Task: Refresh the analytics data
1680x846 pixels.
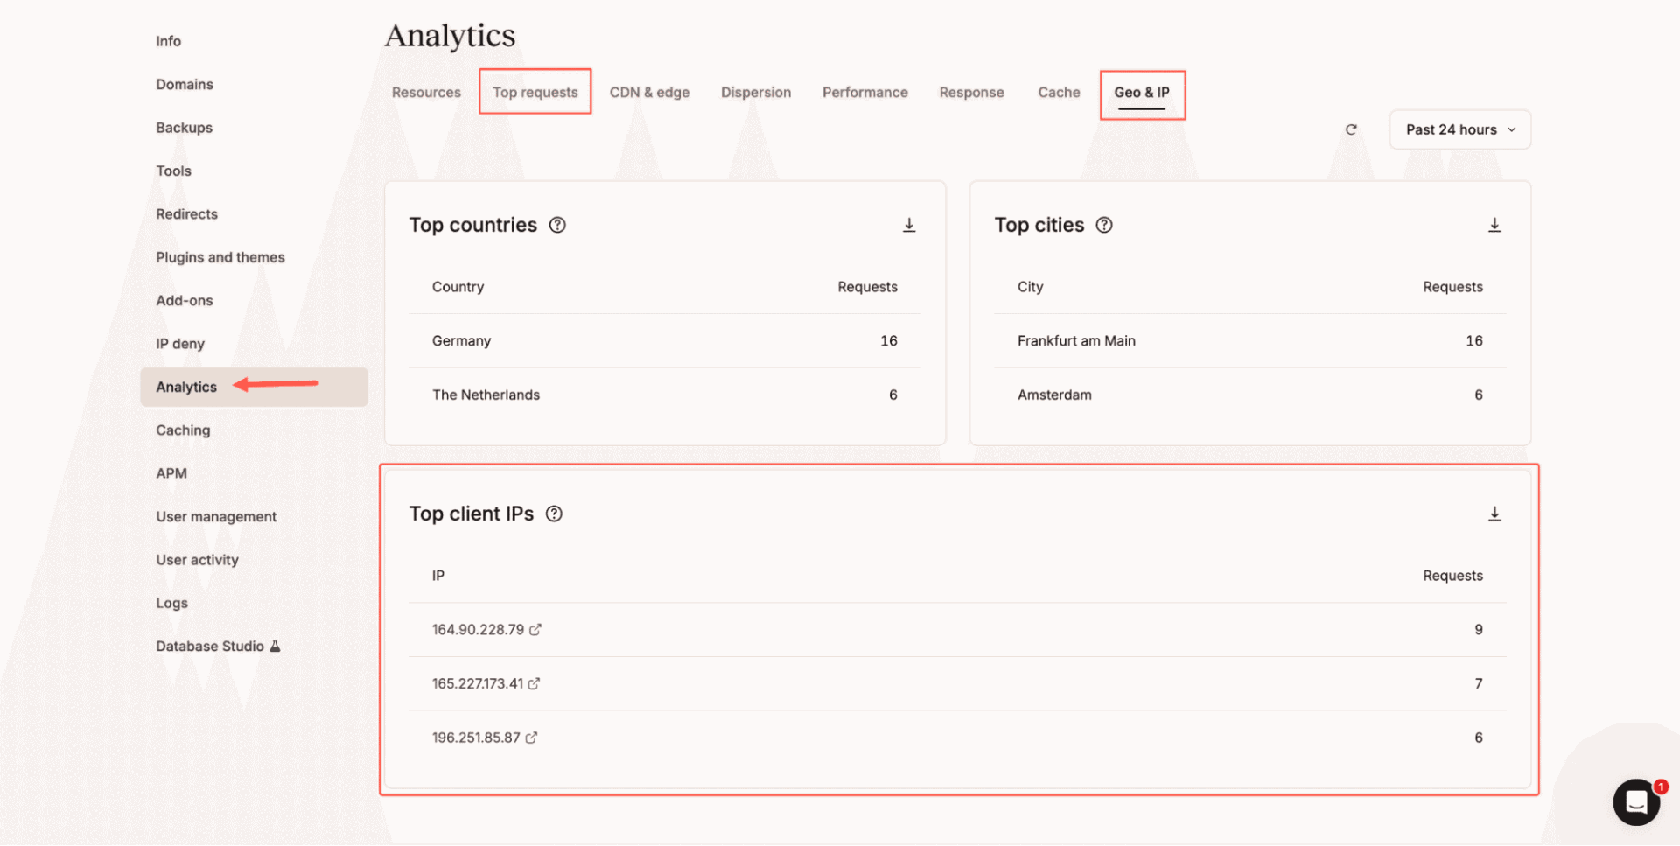Action: (1351, 129)
